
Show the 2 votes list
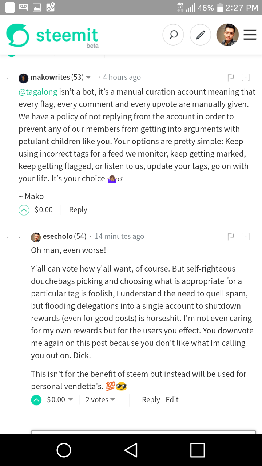(100, 400)
